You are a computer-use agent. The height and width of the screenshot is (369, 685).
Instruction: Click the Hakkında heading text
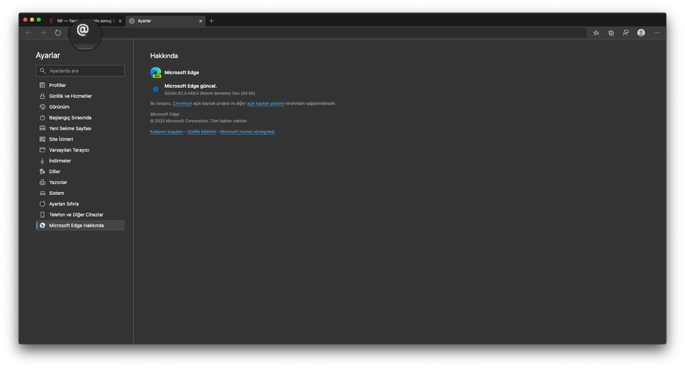(164, 56)
